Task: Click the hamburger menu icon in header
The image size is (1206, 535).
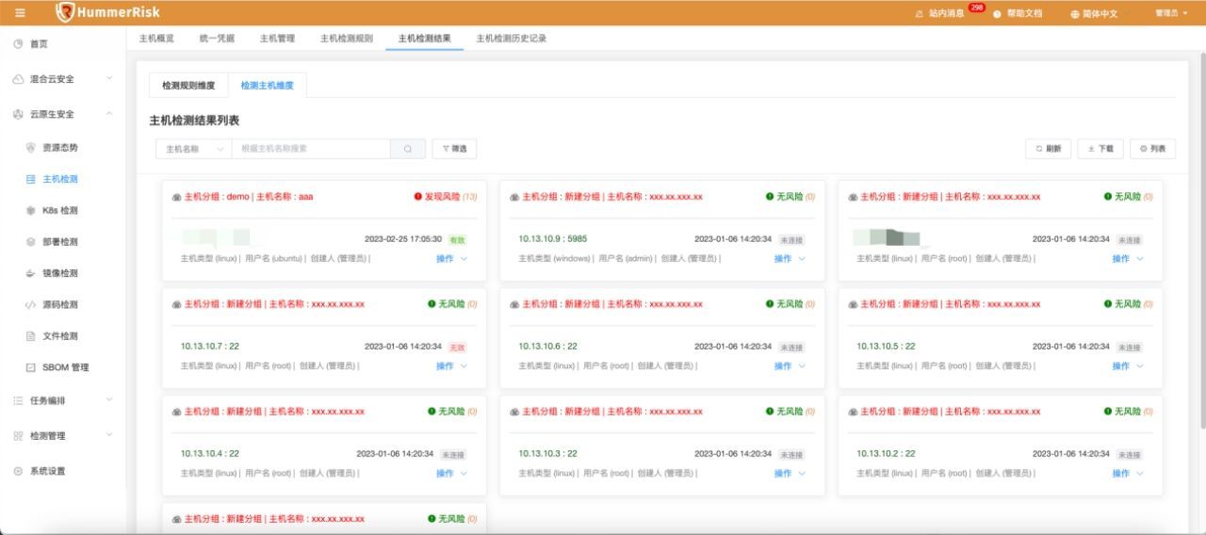Action: 20,13
